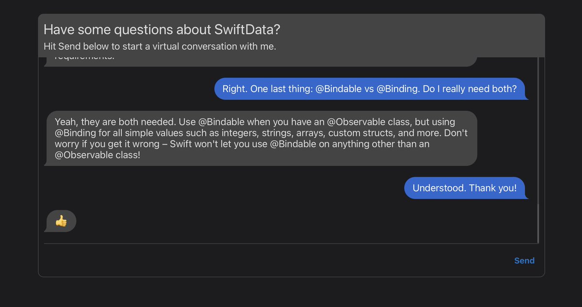The image size is (582, 307).
Task: Click the 'Hit Send below' subtitle text
Action: [160, 47]
